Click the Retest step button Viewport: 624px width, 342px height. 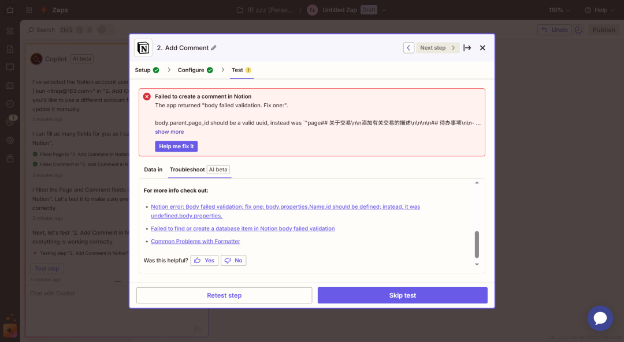pyautogui.click(x=224, y=295)
